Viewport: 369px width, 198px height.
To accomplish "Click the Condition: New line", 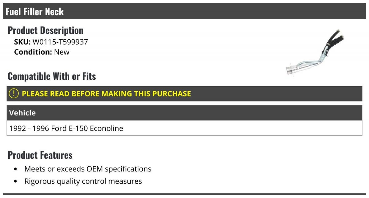I will pos(42,52).
